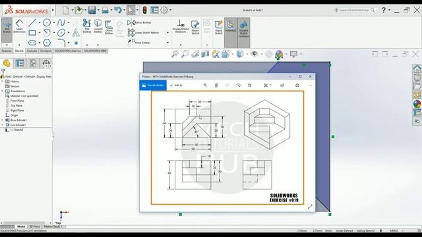Select the Sketch Fillet tool
Image resolution: width=422 pixels, height=237 pixels.
(x=61, y=43)
